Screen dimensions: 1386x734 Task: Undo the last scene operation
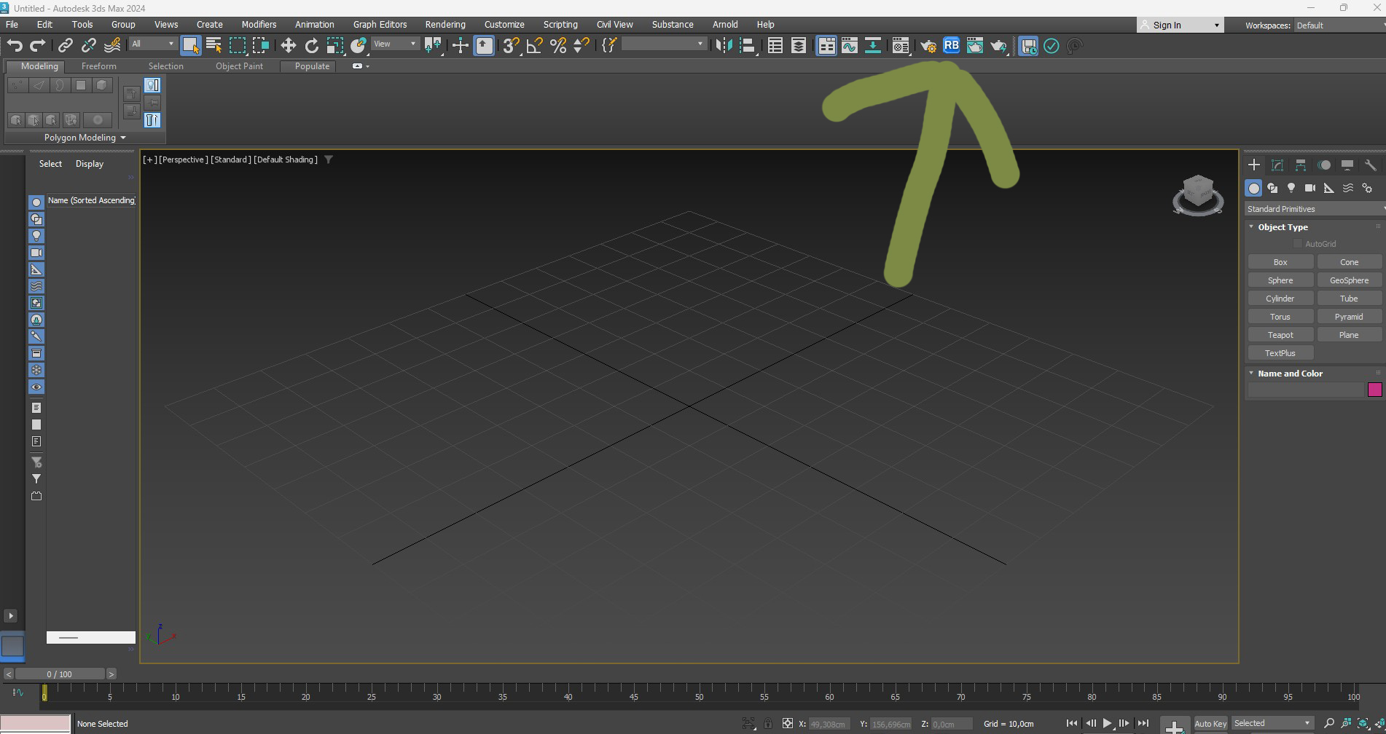pos(14,46)
